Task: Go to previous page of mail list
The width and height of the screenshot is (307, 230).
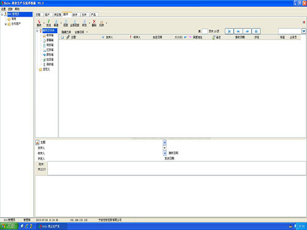Action: pos(238,31)
